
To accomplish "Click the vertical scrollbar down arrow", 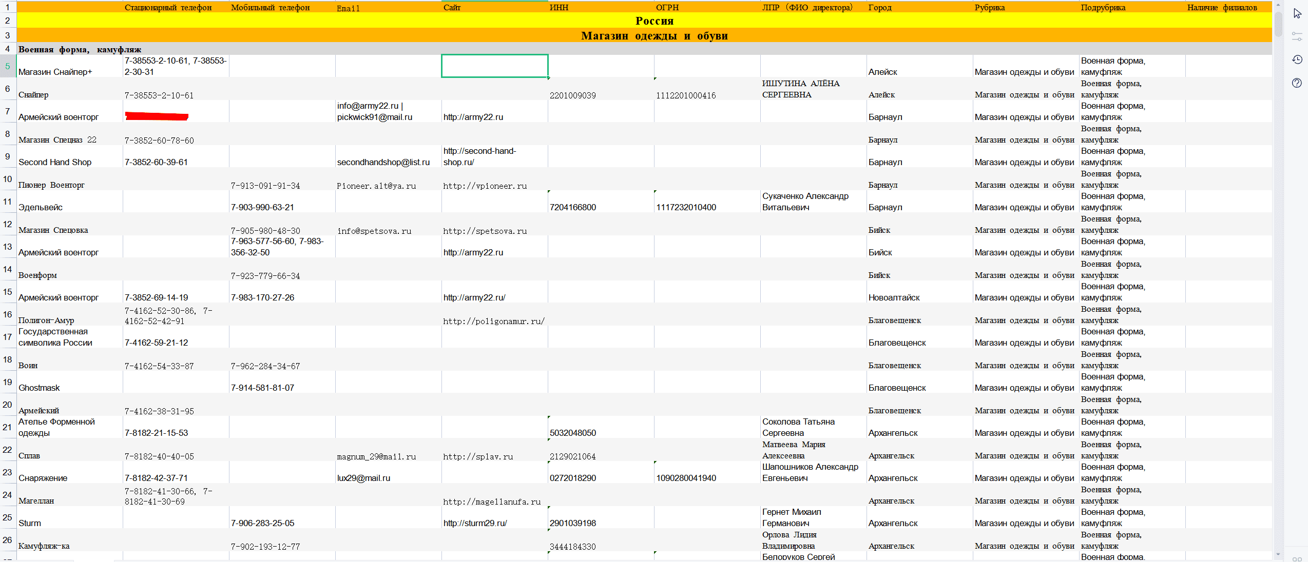I will point(1278,554).
